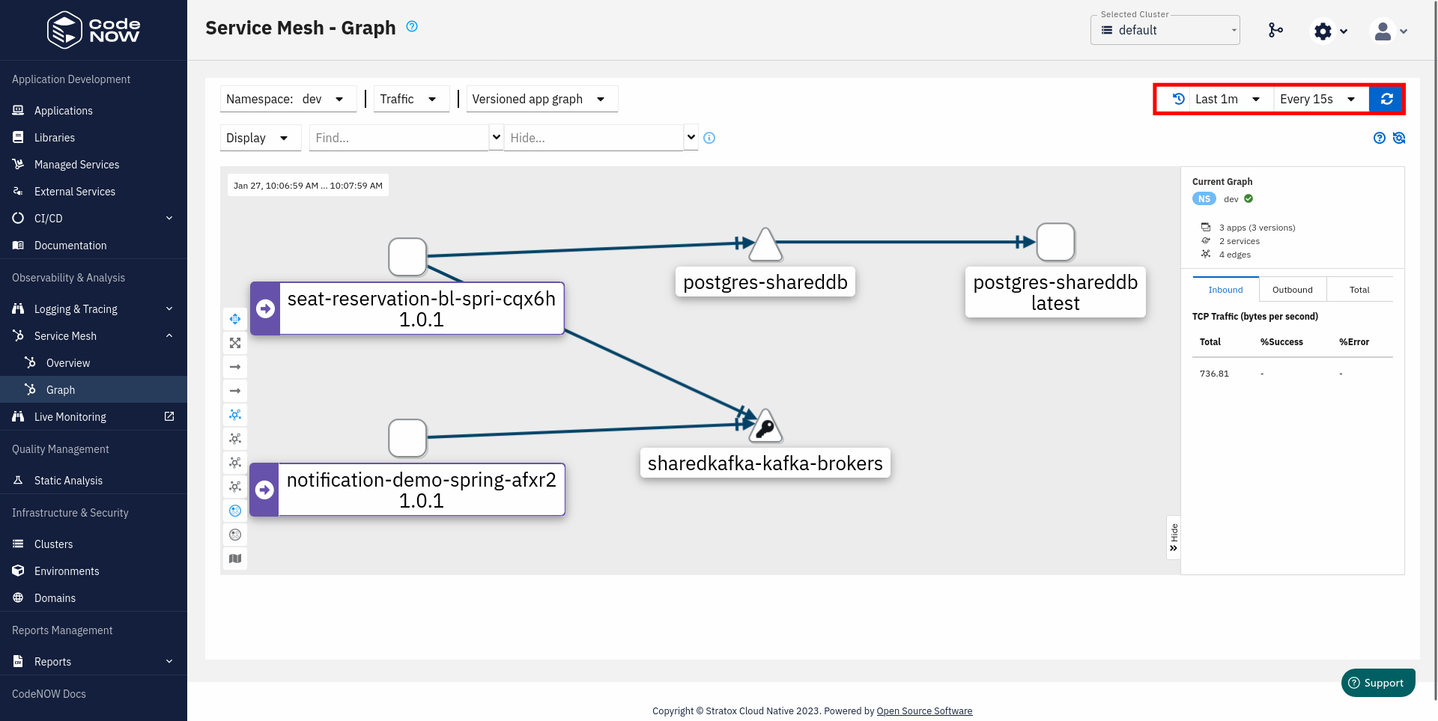Open Clusters page
1438x721 pixels.
[x=94, y=544]
